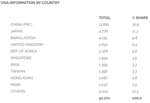Image resolution: width=150 pixels, height=103 pixels.
Task: Select Japan's total value 4,778
Action: (x=103, y=31)
